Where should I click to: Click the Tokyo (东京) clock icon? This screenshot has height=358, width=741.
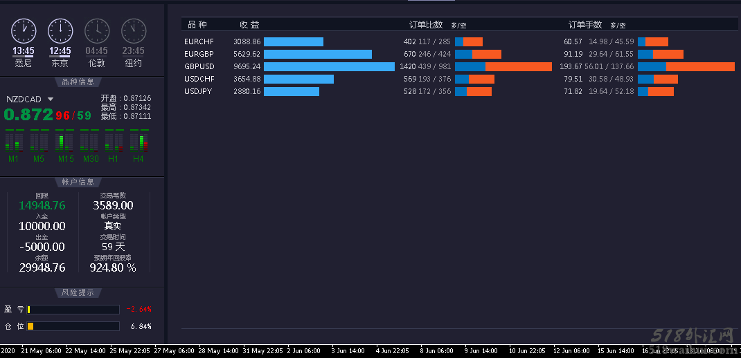pyautogui.click(x=60, y=30)
